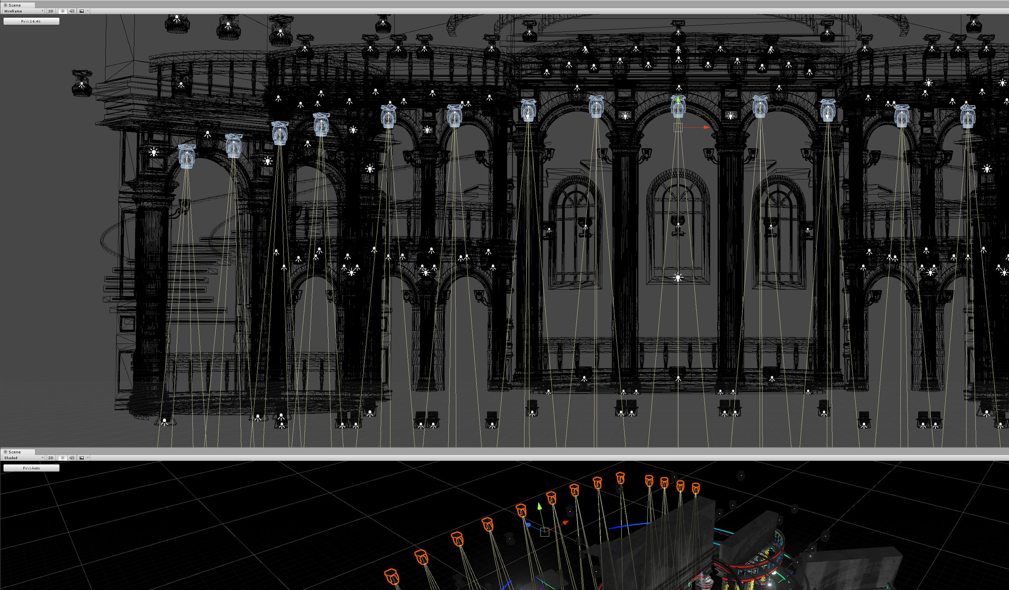Toggle image effects in the Wireframe view
Image resolution: width=1009 pixels, height=590 pixels.
[82, 11]
